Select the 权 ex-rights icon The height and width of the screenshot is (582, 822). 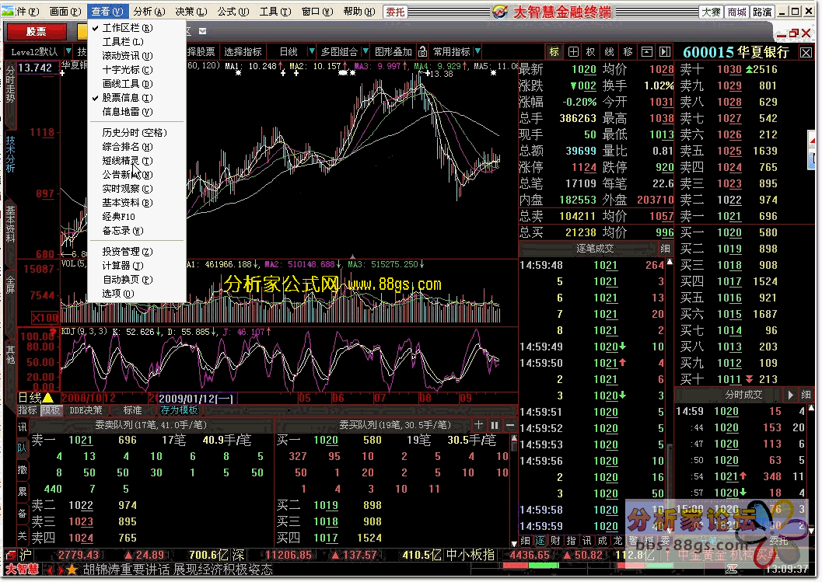(591, 52)
